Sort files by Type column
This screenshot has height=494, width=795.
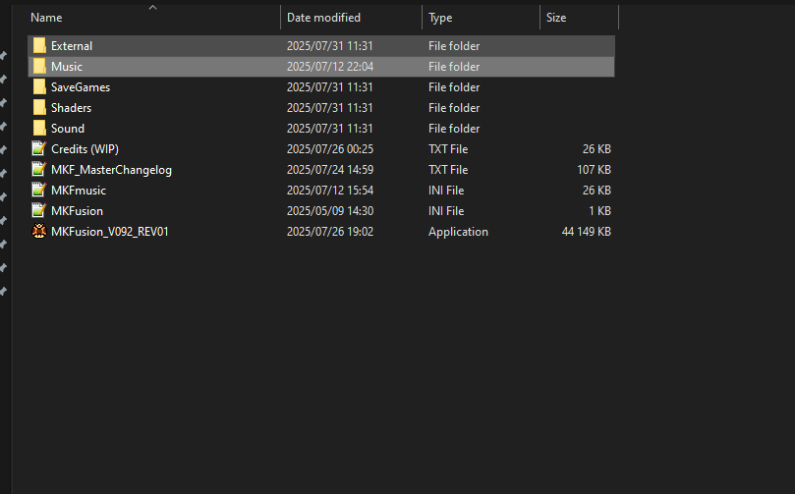coord(440,18)
